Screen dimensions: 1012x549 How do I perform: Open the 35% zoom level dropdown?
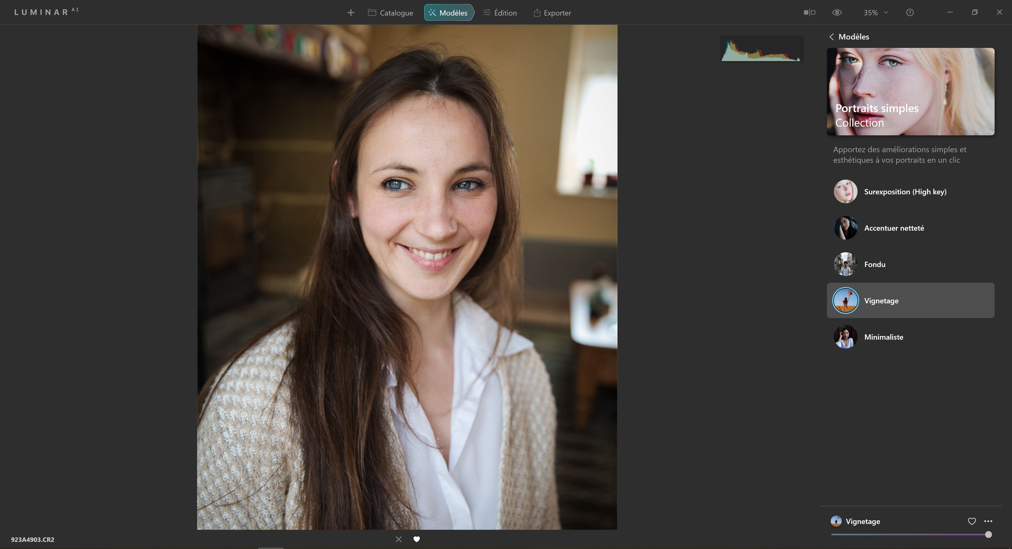(x=875, y=13)
